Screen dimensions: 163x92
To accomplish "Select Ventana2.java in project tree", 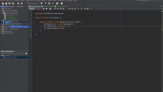I will (11, 19).
